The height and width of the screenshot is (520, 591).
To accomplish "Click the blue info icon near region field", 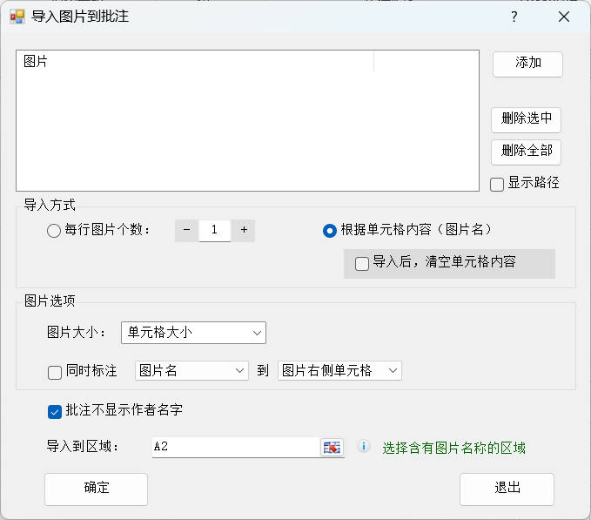I will [x=365, y=446].
